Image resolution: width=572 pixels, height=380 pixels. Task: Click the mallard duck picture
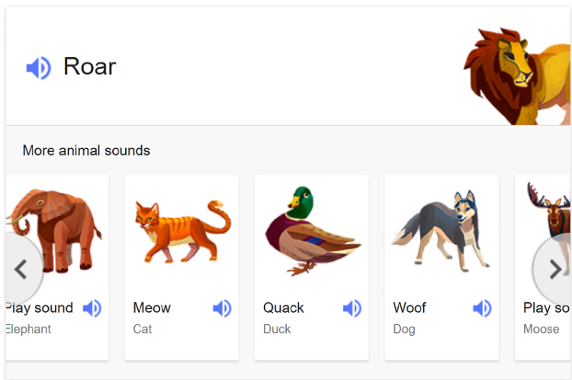tap(313, 230)
